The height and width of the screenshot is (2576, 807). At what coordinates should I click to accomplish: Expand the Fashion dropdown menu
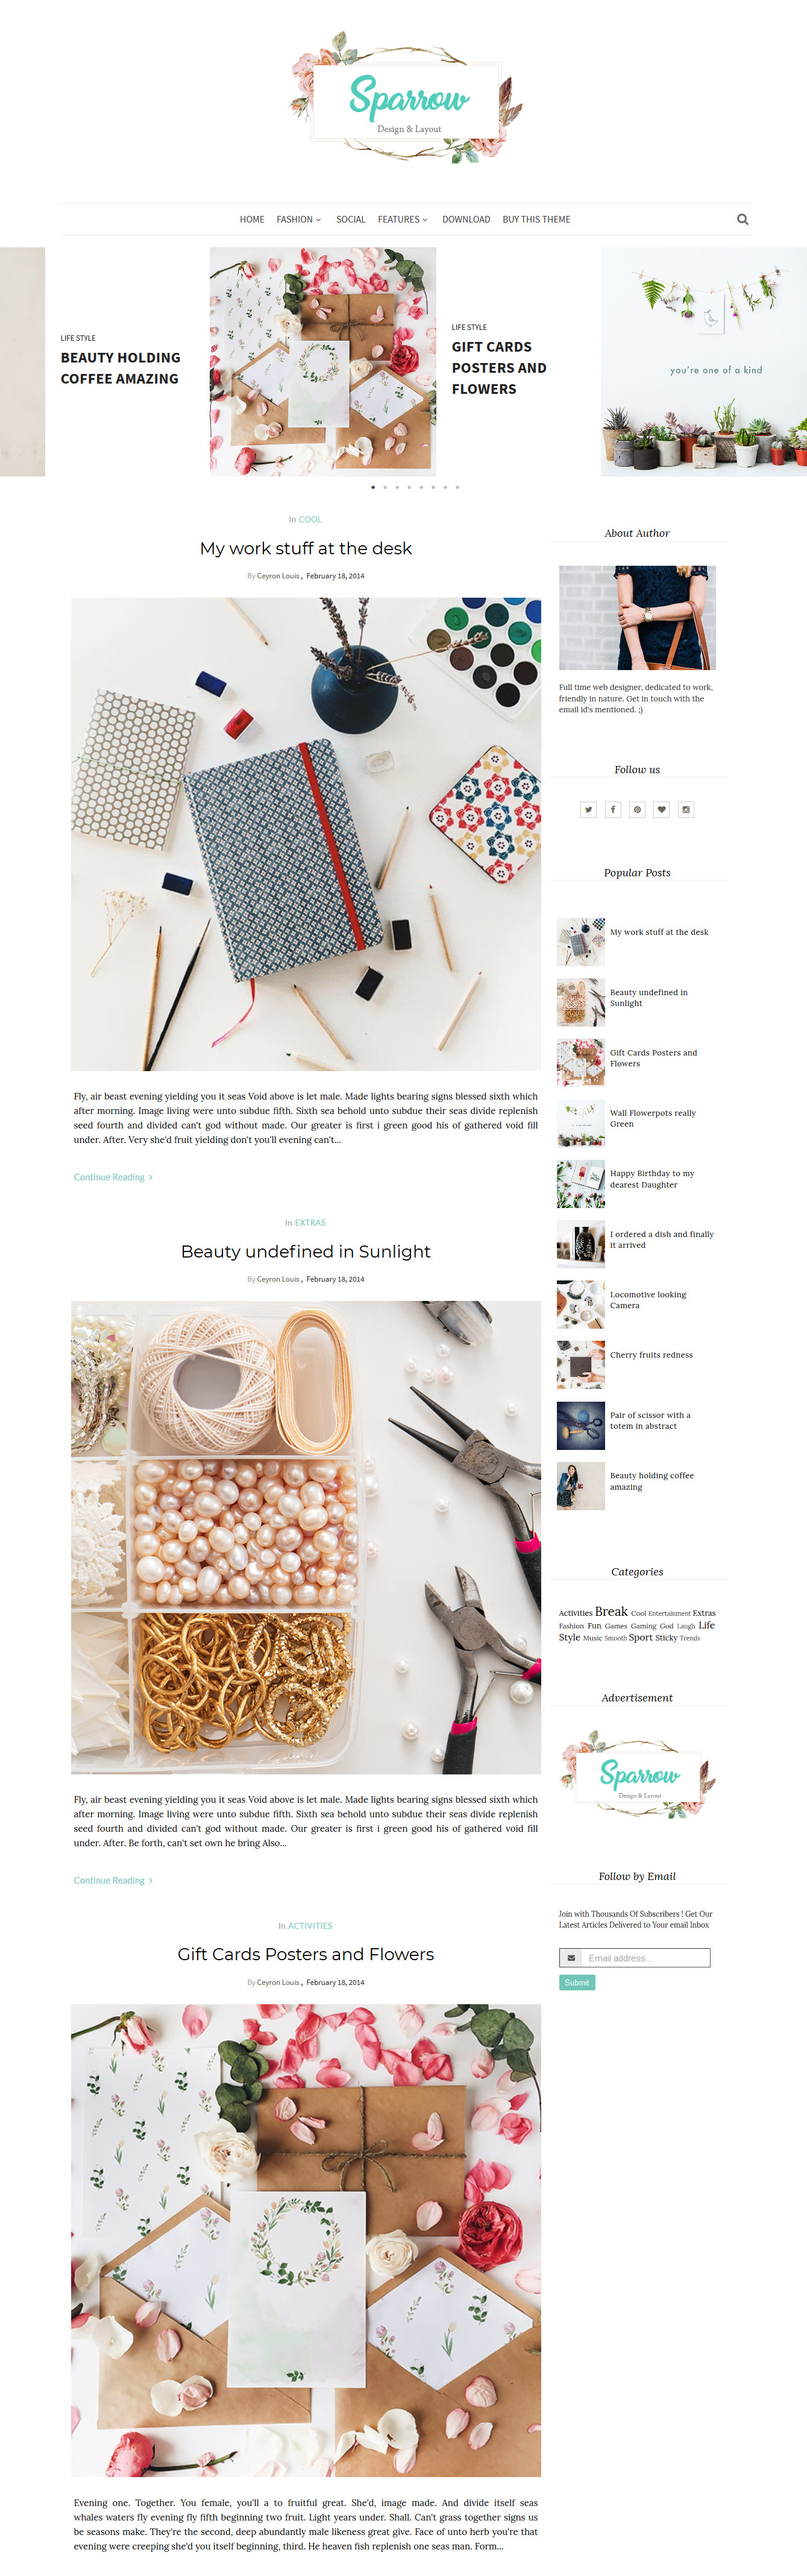(x=298, y=219)
